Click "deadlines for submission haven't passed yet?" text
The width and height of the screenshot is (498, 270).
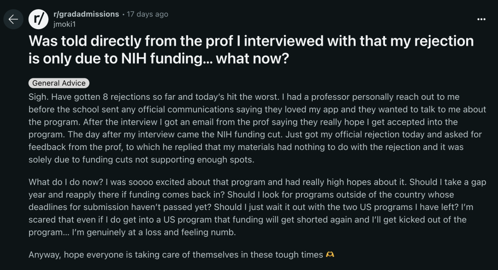coord(120,207)
